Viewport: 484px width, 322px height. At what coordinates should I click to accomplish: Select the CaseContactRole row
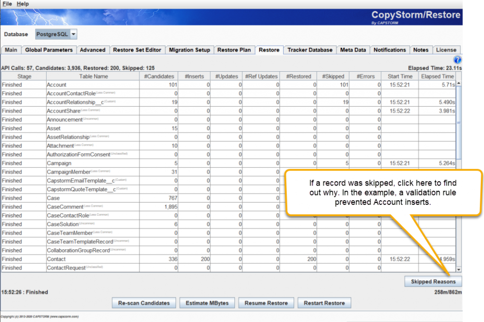coord(229,216)
